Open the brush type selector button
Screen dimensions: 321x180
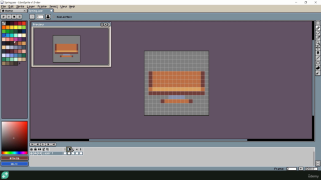click(32, 16)
